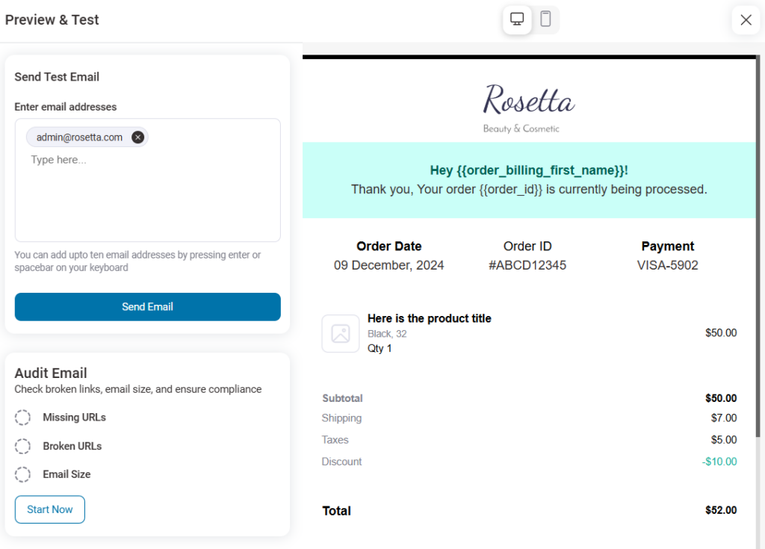Click the product image placeholder icon
The image size is (765, 549).
(341, 333)
